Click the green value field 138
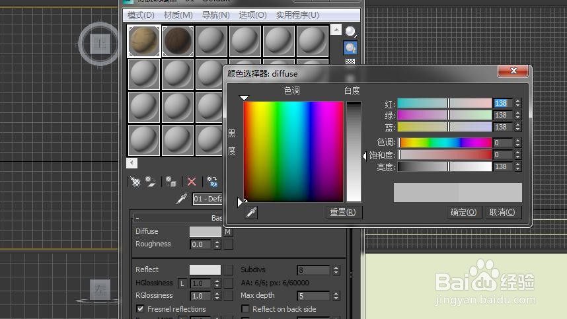 [503, 115]
